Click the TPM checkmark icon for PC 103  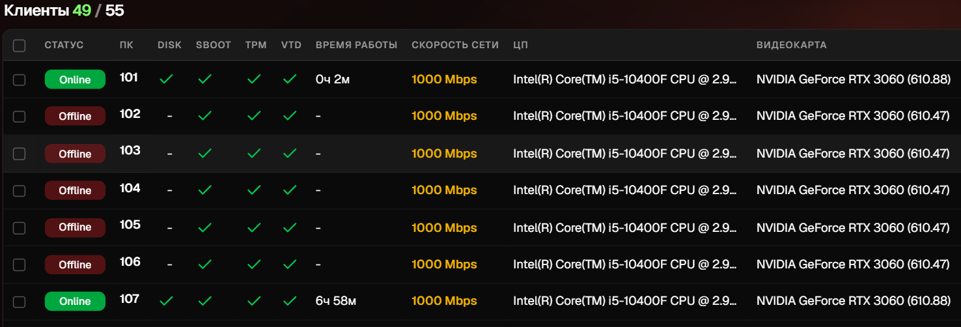[254, 154]
